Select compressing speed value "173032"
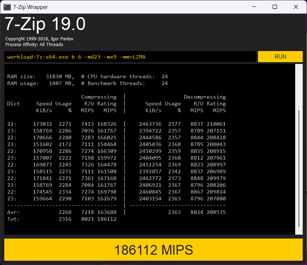Image resolution: width=307 pixels, height=265 pixels. click(x=43, y=124)
